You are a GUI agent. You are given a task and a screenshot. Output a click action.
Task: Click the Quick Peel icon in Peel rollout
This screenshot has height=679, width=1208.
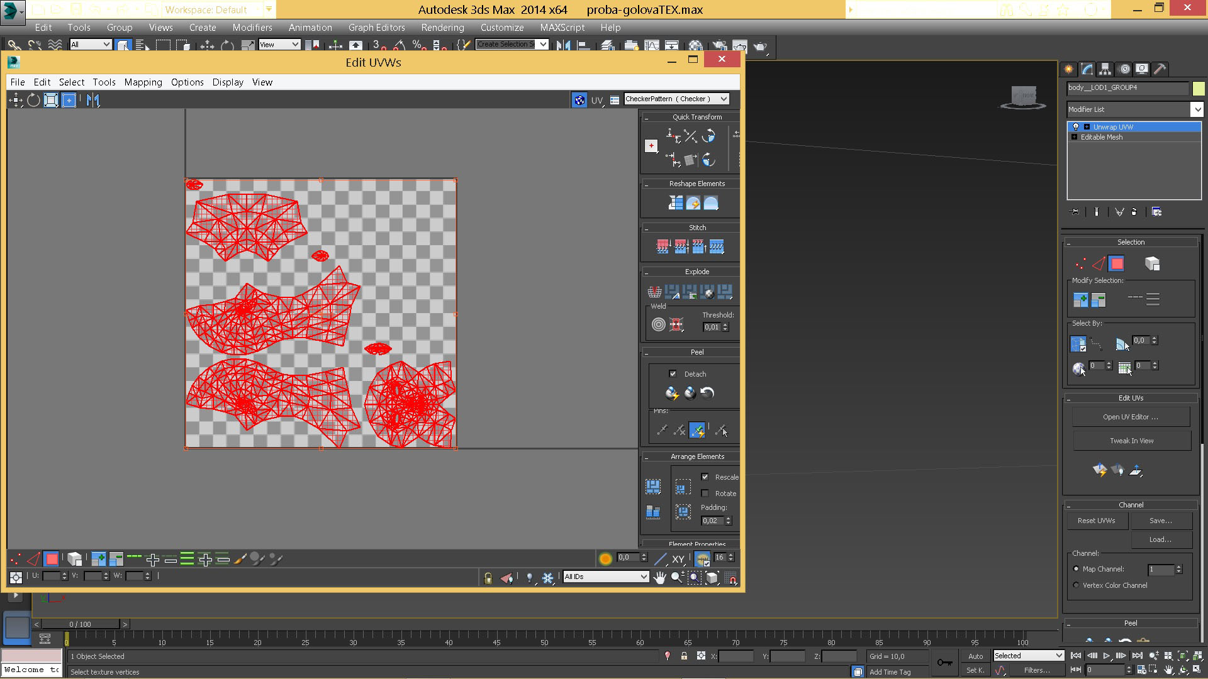pos(672,394)
